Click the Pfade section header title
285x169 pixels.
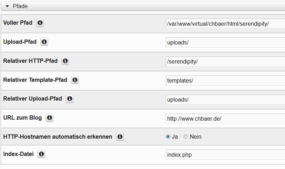coord(20,6)
